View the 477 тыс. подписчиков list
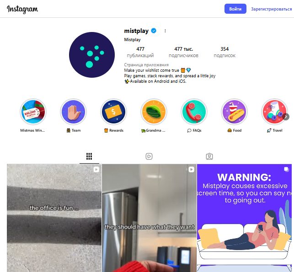Screen dimensions: 294x272 pyautogui.click(x=183, y=52)
